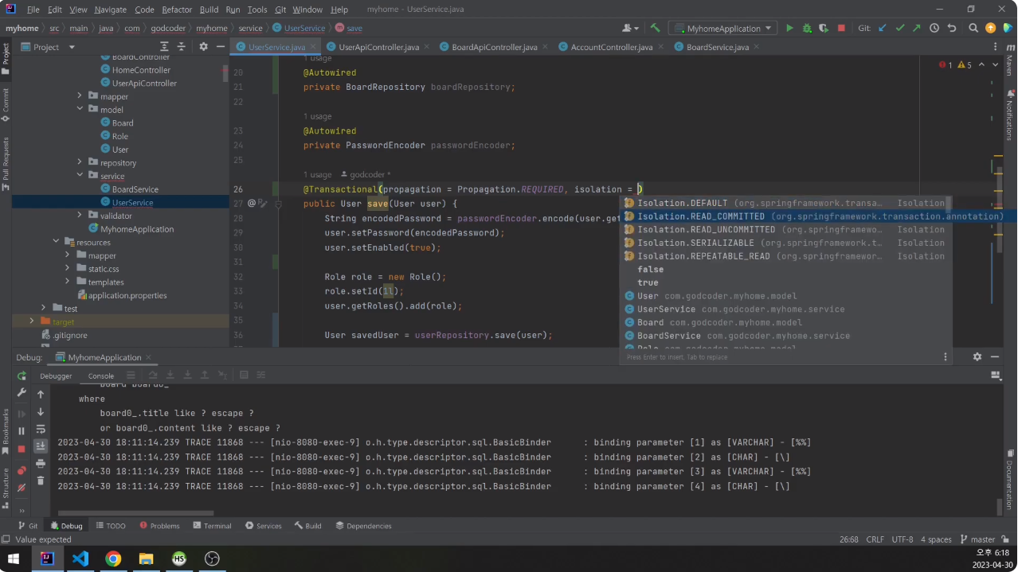
Task: Open Visual Studio Code from taskbar
Action: [80, 558]
